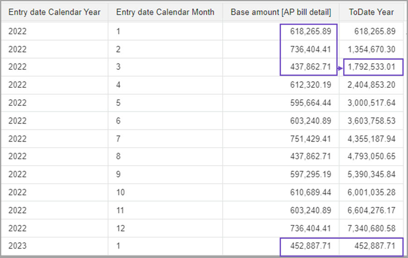Image resolution: width=408 pixels, height=258 pixels.
Task: Select the base amount 612,320.19 cell
Action: tap(311, 85)
